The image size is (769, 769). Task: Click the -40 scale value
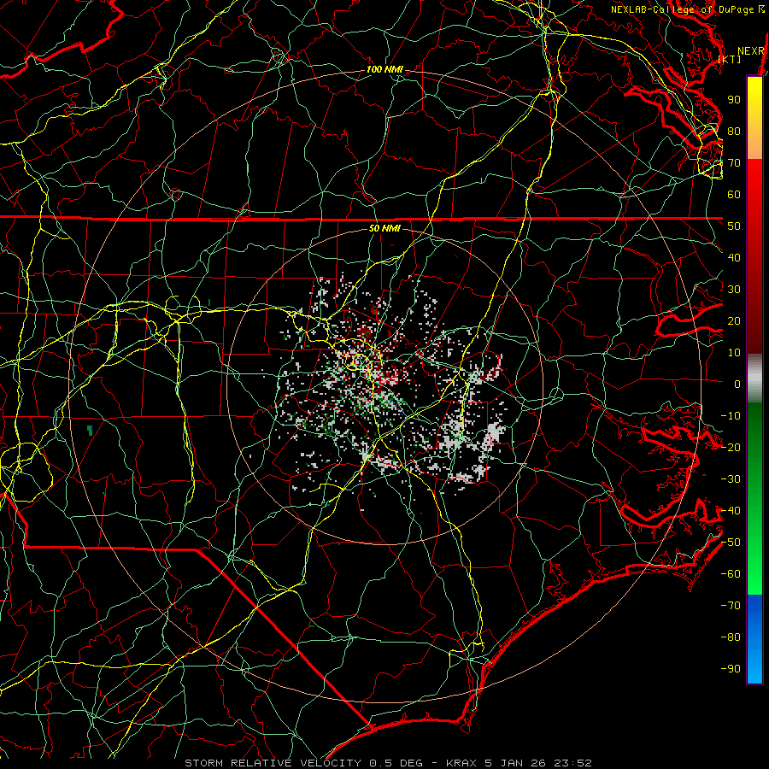click(x=731, y=511)
